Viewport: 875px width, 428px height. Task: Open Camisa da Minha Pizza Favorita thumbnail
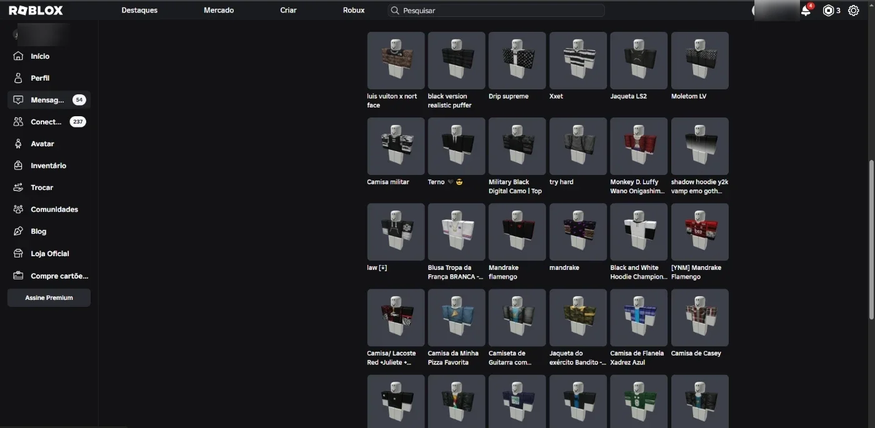(x=457, y=317)
